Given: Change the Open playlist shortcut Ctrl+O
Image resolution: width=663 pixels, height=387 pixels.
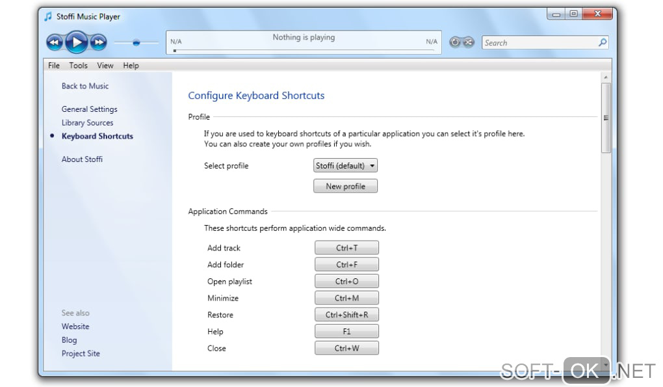Looking at the screenshot, I should click(x=346, y=281).
